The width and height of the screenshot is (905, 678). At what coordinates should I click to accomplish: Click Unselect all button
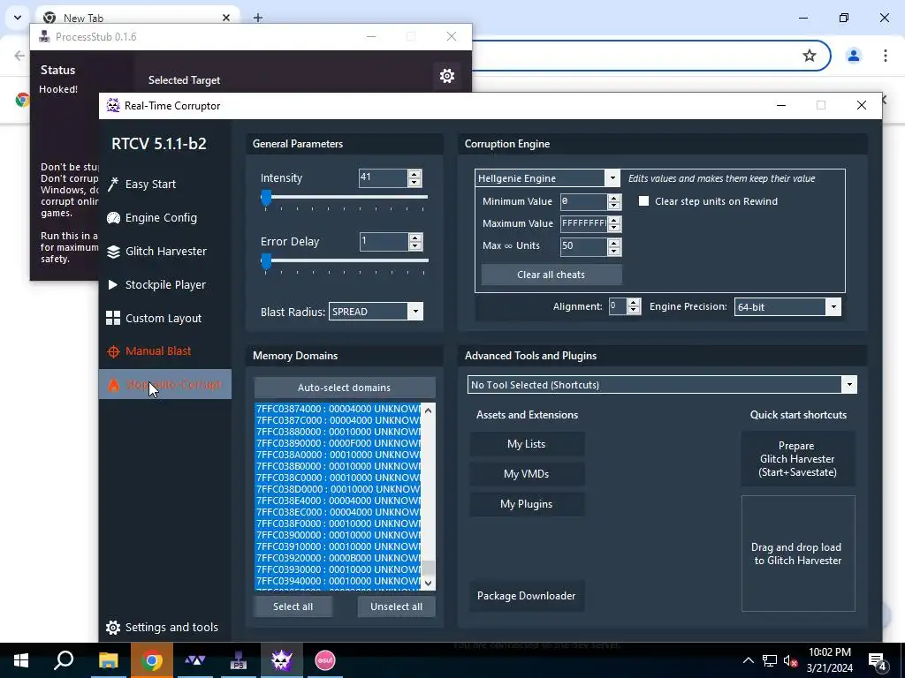coord(396,606)
